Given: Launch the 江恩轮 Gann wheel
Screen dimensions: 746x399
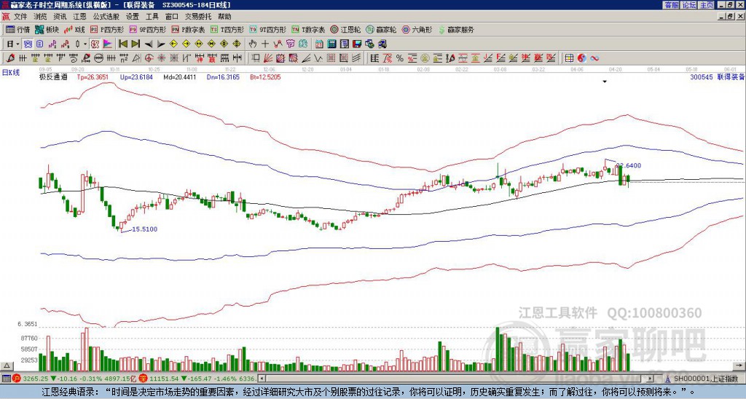Looking at the screenshot, I should [345, 29].
